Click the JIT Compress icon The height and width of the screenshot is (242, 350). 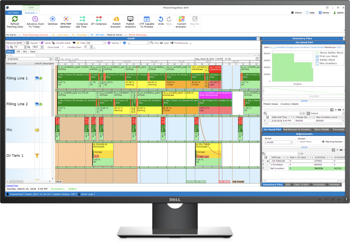[99, 19]
